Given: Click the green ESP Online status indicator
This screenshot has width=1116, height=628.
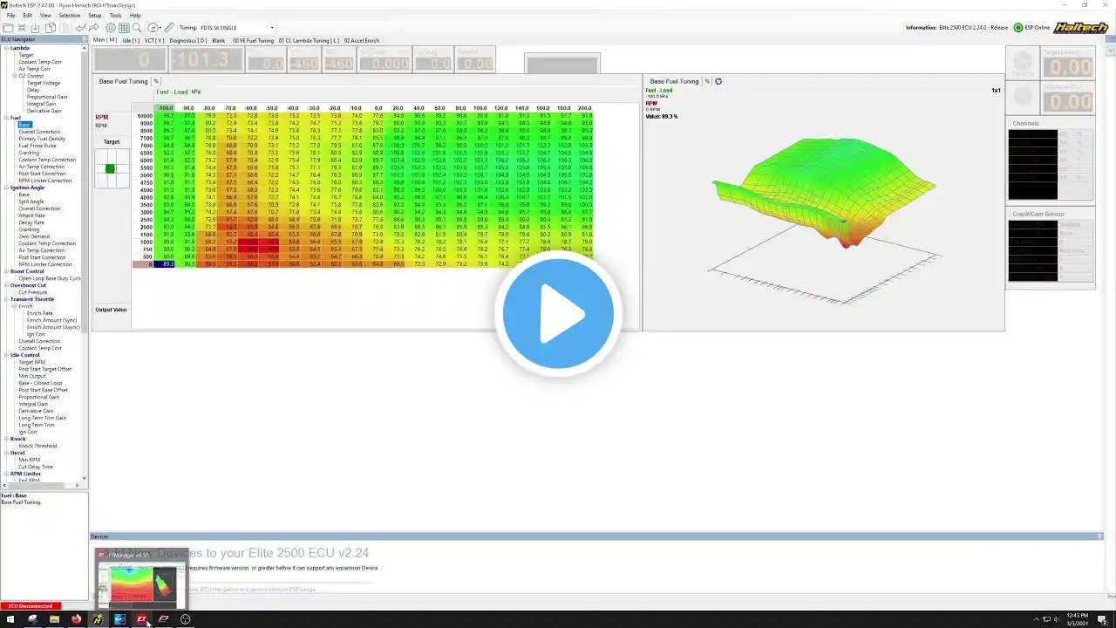Looking at the screenshot, I should point(1017,28).
